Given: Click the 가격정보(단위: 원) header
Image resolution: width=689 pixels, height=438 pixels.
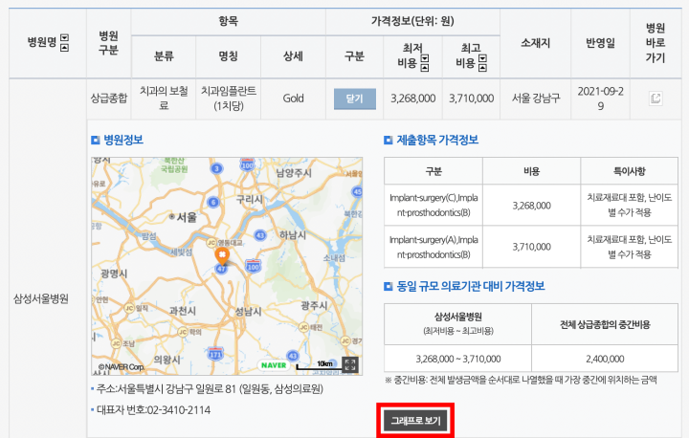Looking at the screenshot, I should (412, 21).
